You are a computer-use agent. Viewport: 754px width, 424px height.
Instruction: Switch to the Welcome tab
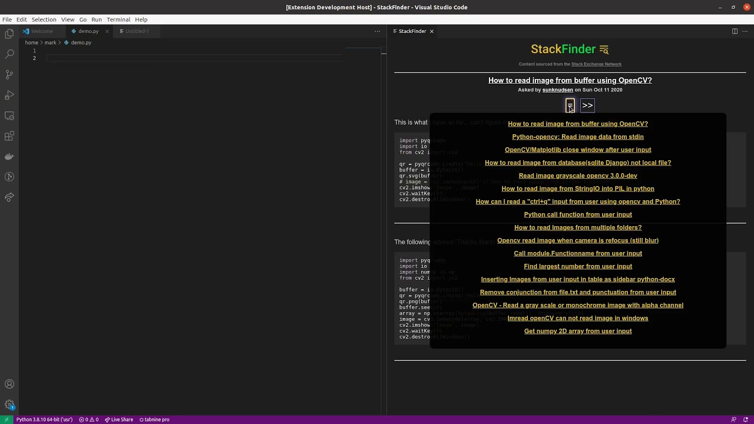point(41,31)
